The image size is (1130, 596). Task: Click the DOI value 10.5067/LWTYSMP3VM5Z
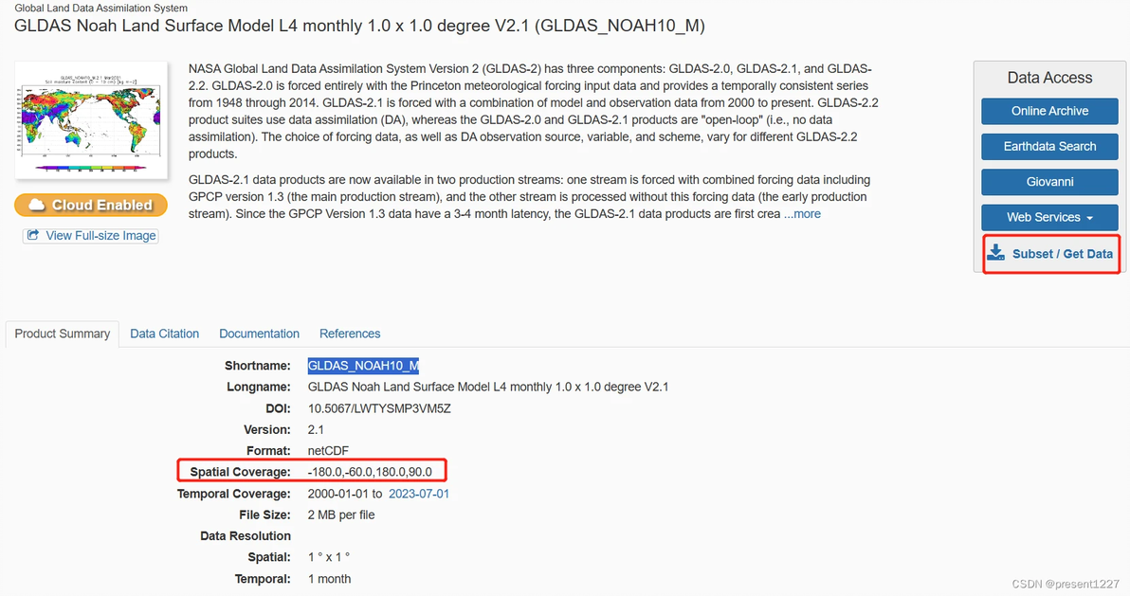379,408
